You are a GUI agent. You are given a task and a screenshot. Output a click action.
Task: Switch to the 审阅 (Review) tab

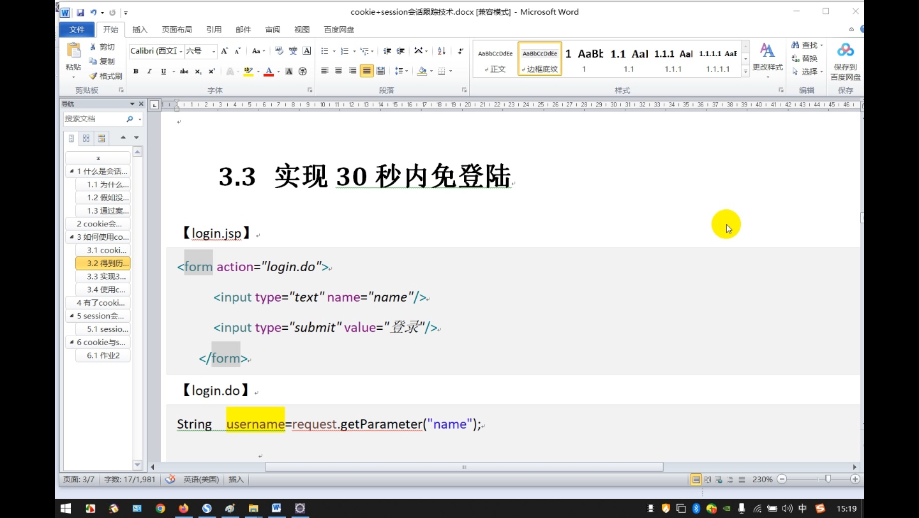[x=273, y=29]
